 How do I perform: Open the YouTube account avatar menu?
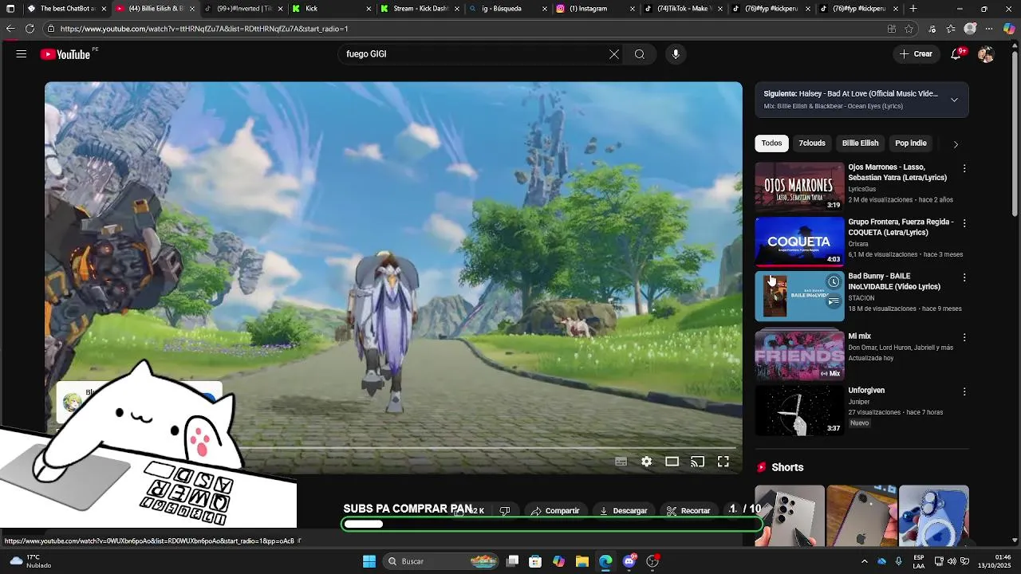pos(986,54)
